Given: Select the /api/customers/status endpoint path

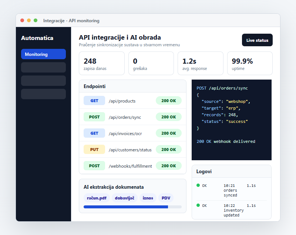Looking at the screenshot, I should point(130,150).
